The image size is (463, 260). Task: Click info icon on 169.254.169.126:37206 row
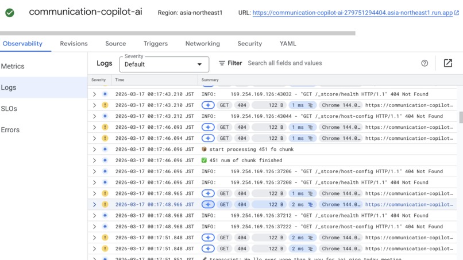(105, 171)
